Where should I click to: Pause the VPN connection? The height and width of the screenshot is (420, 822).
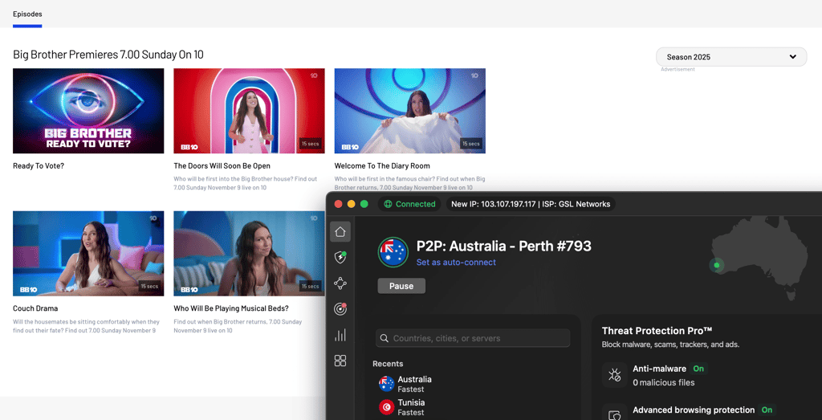pos(401,286)
